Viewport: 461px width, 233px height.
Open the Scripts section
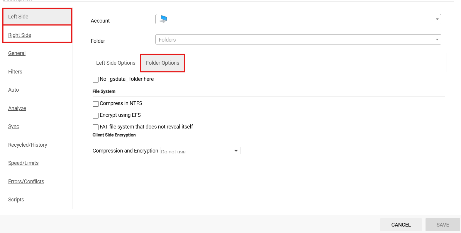16,200
